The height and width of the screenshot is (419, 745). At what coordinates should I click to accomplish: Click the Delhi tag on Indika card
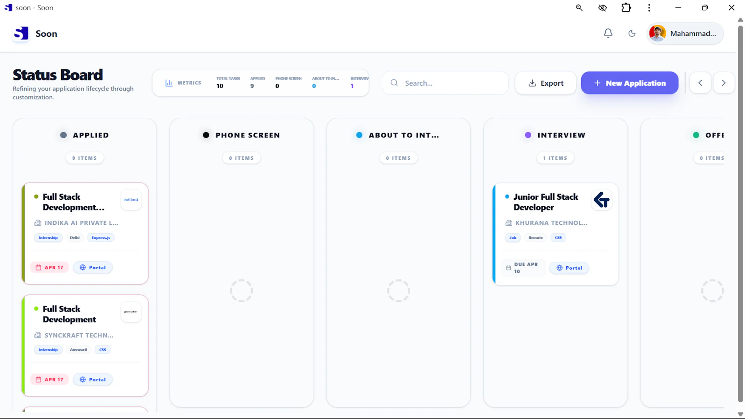[x=75, y=237]
